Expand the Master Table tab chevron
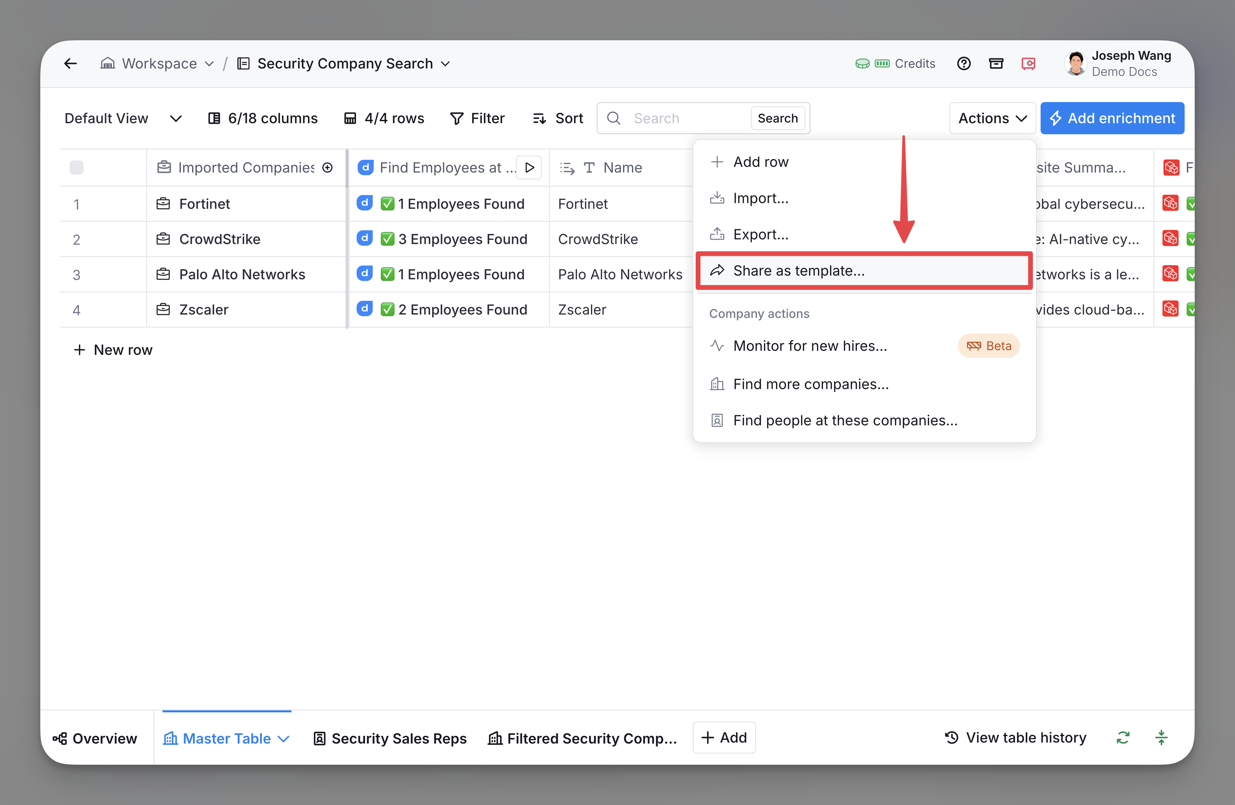Screen dimensions: 1235x805 pos(284,739)
